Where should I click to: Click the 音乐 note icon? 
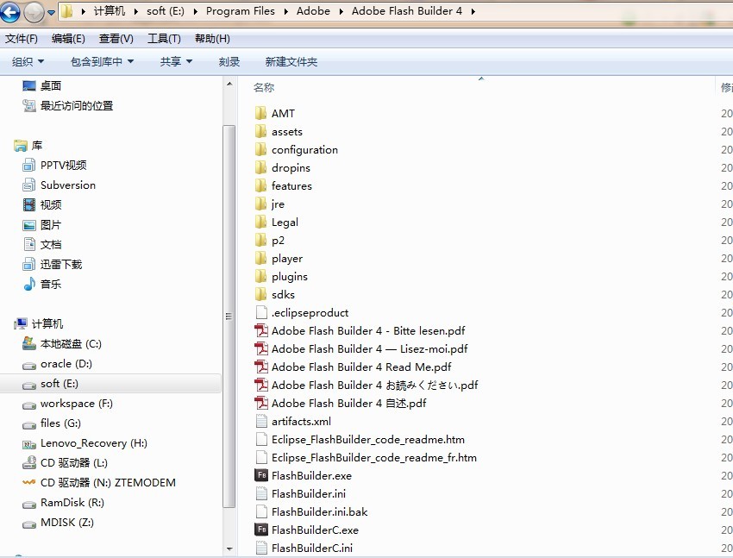pyautogui.click(x=29, y=284)
